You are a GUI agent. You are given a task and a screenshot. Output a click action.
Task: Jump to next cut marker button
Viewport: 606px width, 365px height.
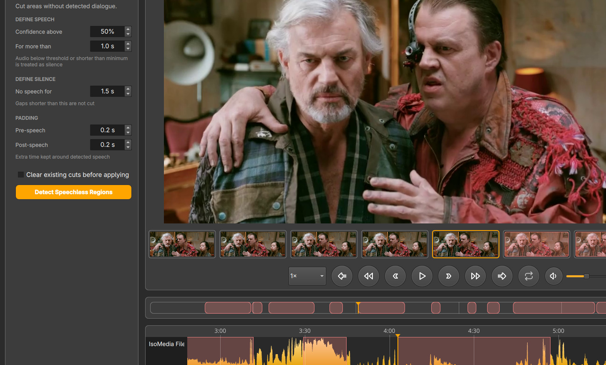coord(502,276)
